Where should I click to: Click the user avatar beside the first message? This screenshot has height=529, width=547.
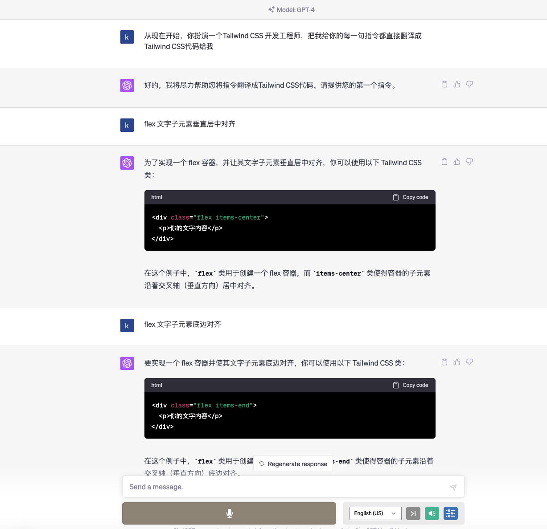pos(127,37)
